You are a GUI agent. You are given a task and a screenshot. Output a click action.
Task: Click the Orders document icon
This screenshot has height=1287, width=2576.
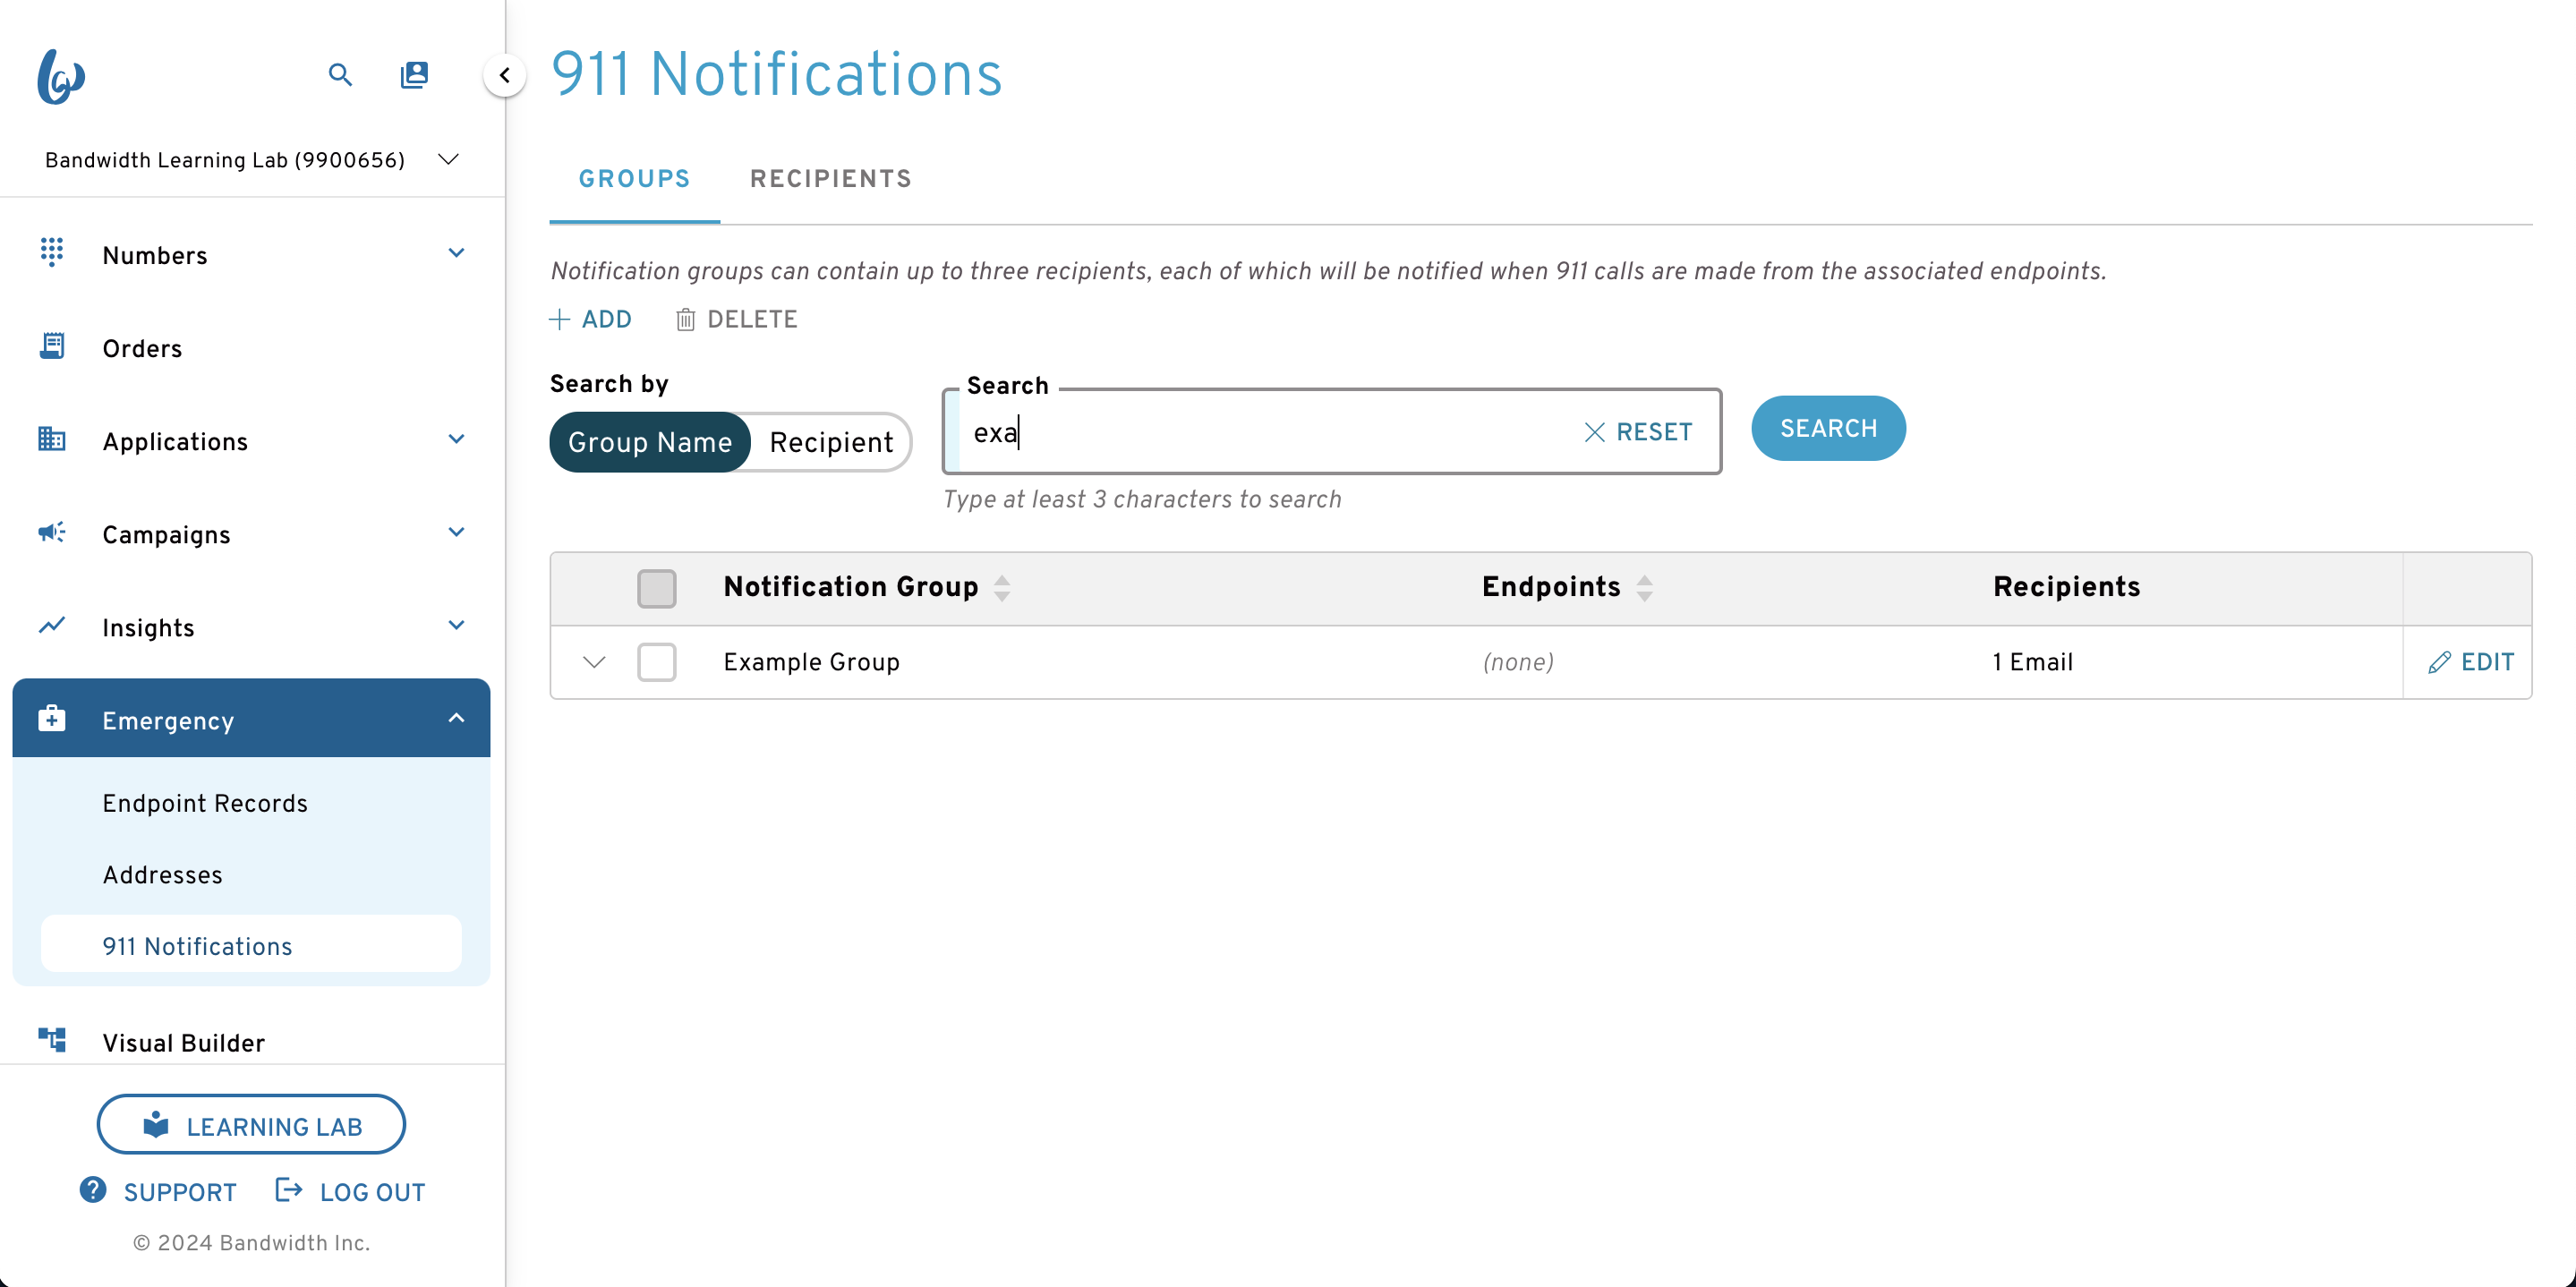pyautogui.click(x=52, y=346)
